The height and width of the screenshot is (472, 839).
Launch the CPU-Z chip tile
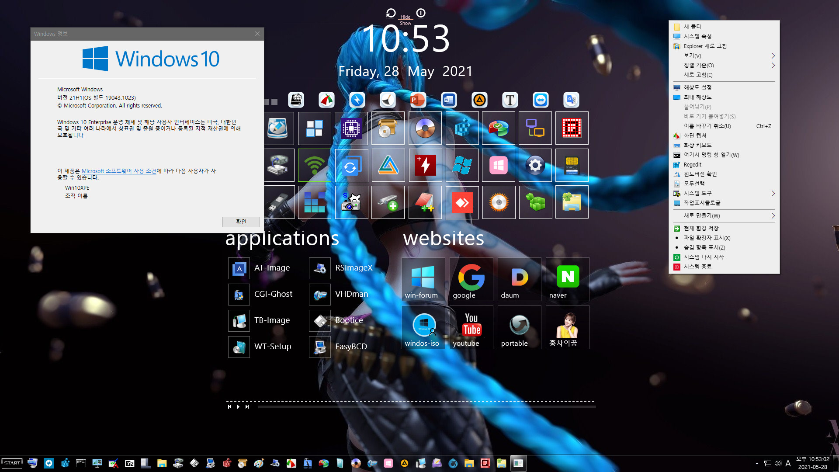[351, 128]
